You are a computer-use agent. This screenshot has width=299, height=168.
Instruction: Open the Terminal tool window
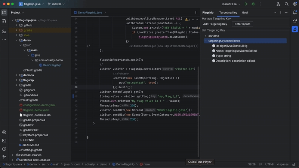[x=4, y=141]
